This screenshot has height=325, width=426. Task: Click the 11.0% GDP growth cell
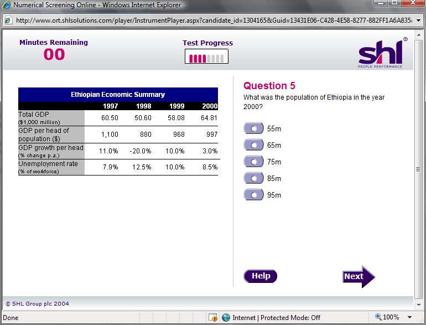coord(108,151)
